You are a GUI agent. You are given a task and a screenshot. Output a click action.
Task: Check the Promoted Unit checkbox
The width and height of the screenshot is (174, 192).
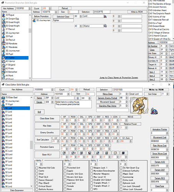65,168
